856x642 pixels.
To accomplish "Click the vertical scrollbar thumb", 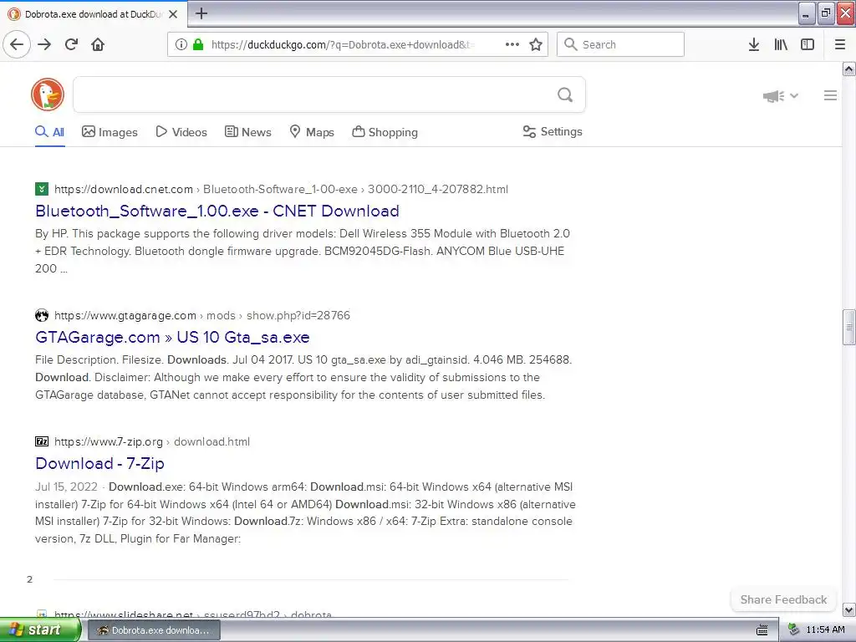I will [849, 327].
